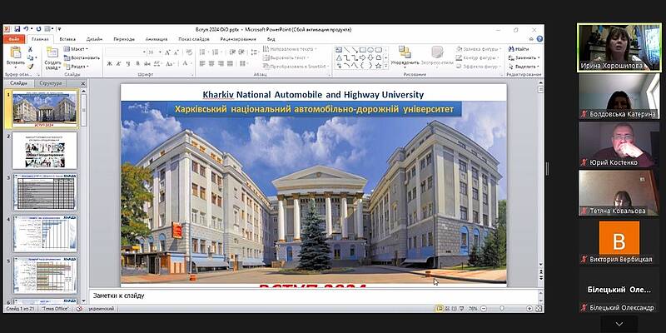Screen dimensions: 666x333
Task: Click the Justify text icon
Action: click(231, 63)
